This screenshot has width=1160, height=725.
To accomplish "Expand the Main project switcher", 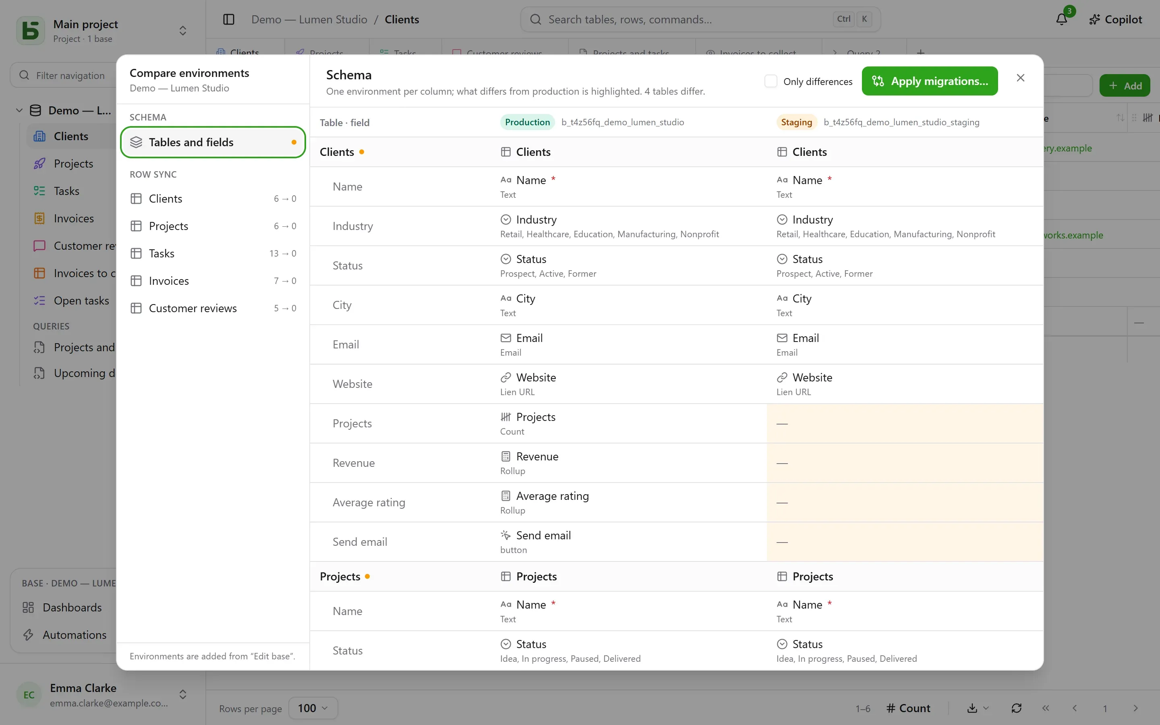I will 182,31.
